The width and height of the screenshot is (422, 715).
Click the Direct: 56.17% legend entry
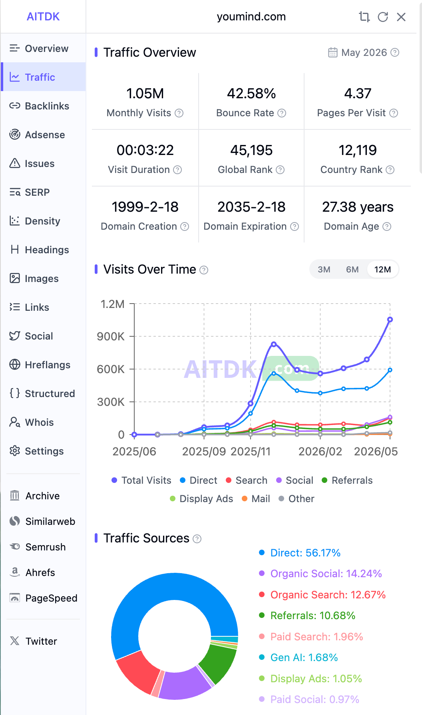[300, 553]
